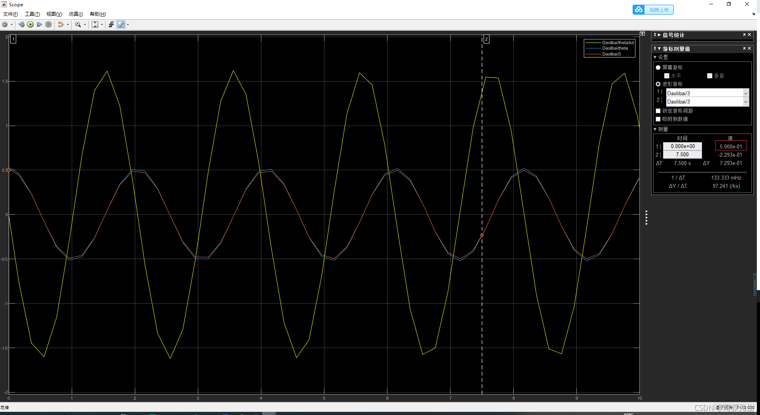The width and height of the screenshot is (760, 415).
Task: Open the 视图(V) menu
Action: pos(54,14)
